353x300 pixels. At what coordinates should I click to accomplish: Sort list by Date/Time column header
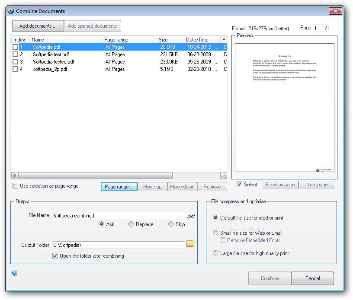[202, 40]
